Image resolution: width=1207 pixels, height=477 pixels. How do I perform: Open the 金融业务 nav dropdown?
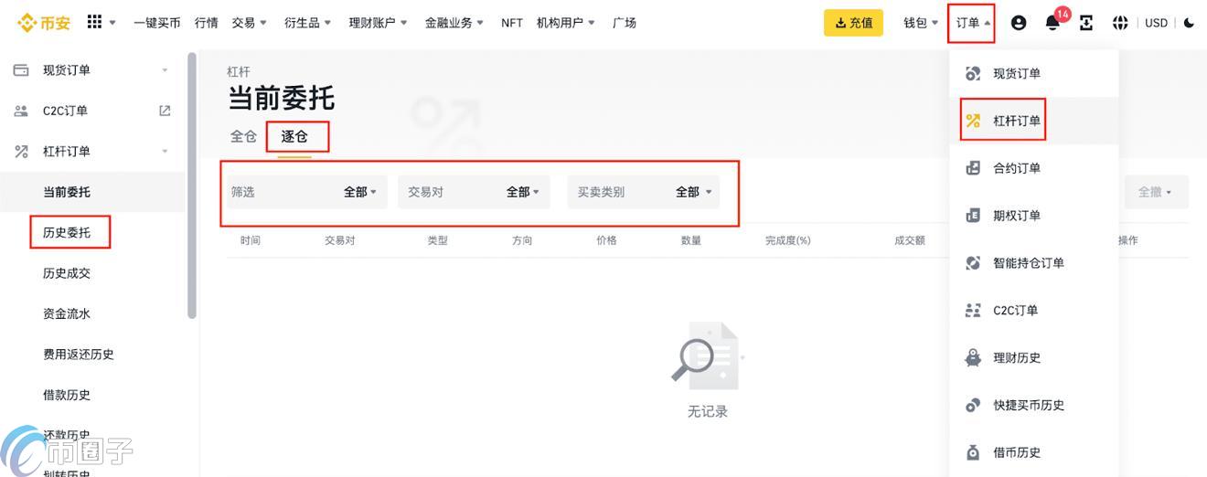click(454, 23)
